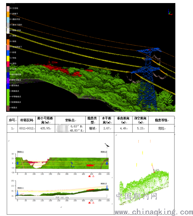Click the red hazard cluster in the plan view
This screenshot has width=193, height=216.
pyautogui.click(x=90, y=165)
